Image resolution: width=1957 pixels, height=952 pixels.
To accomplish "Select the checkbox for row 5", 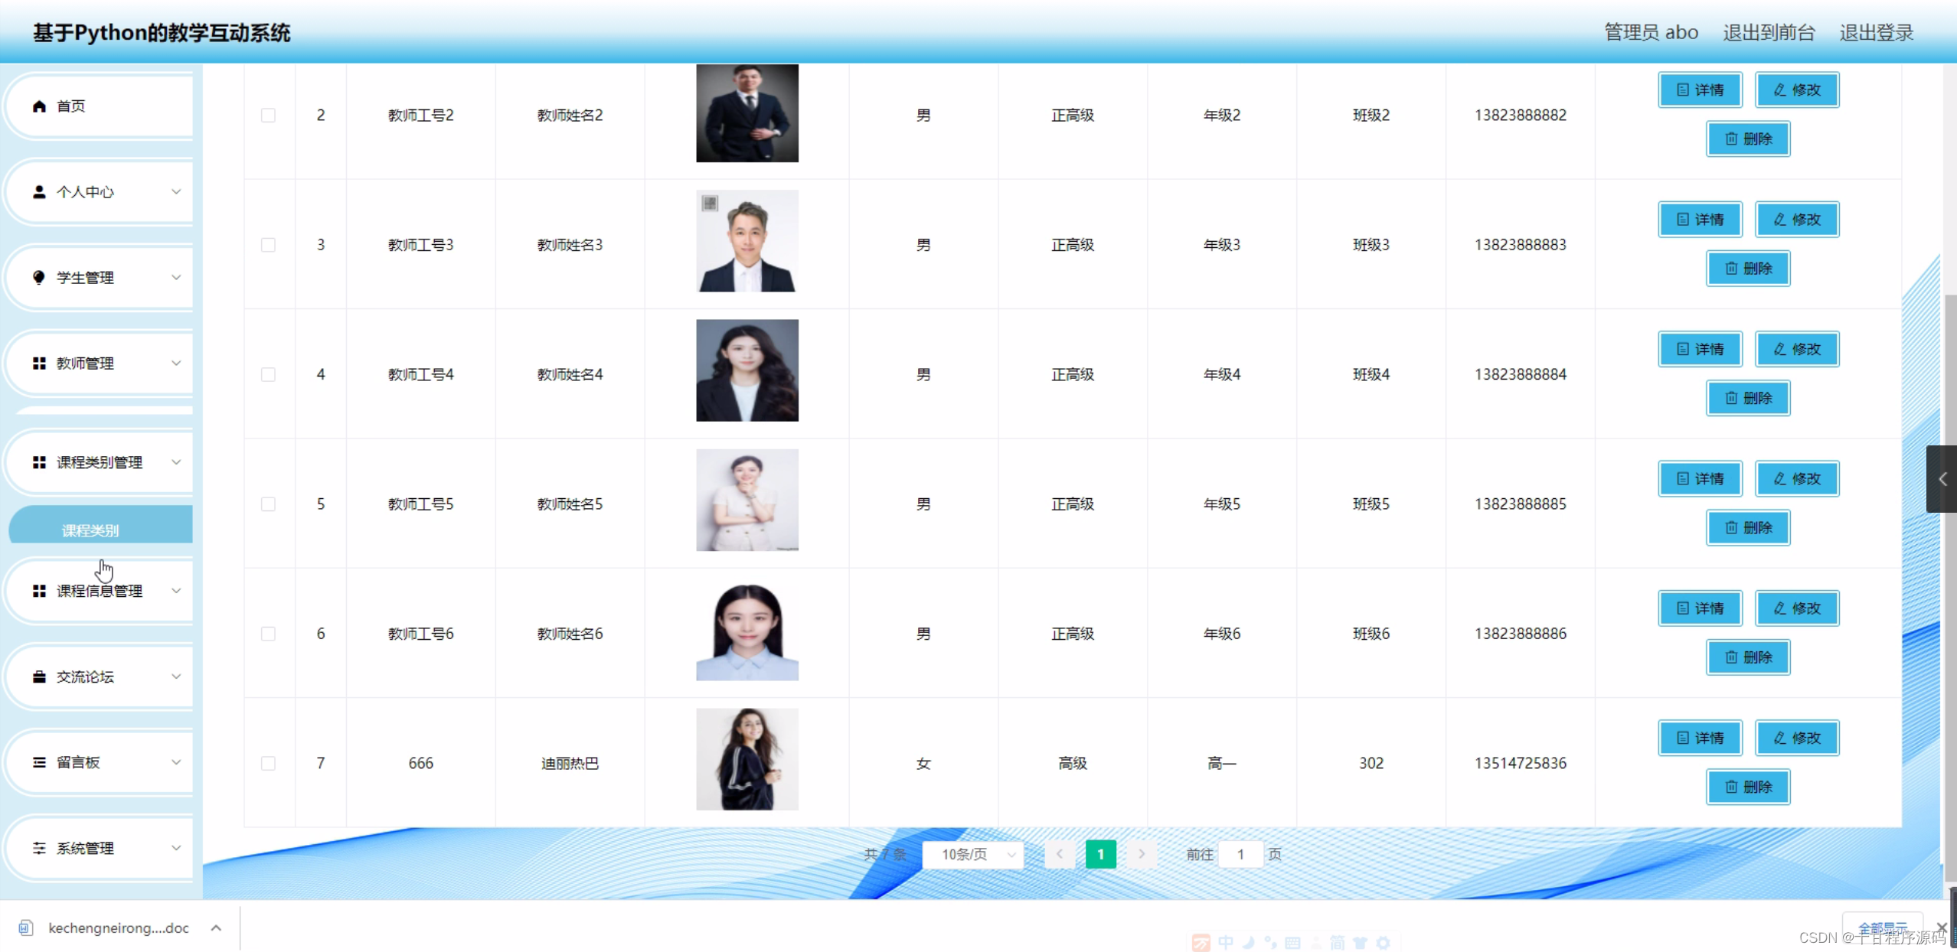I will pos(268,504).
